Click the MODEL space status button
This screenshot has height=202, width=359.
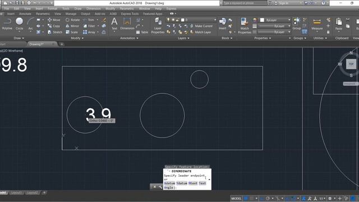[236, 198]
